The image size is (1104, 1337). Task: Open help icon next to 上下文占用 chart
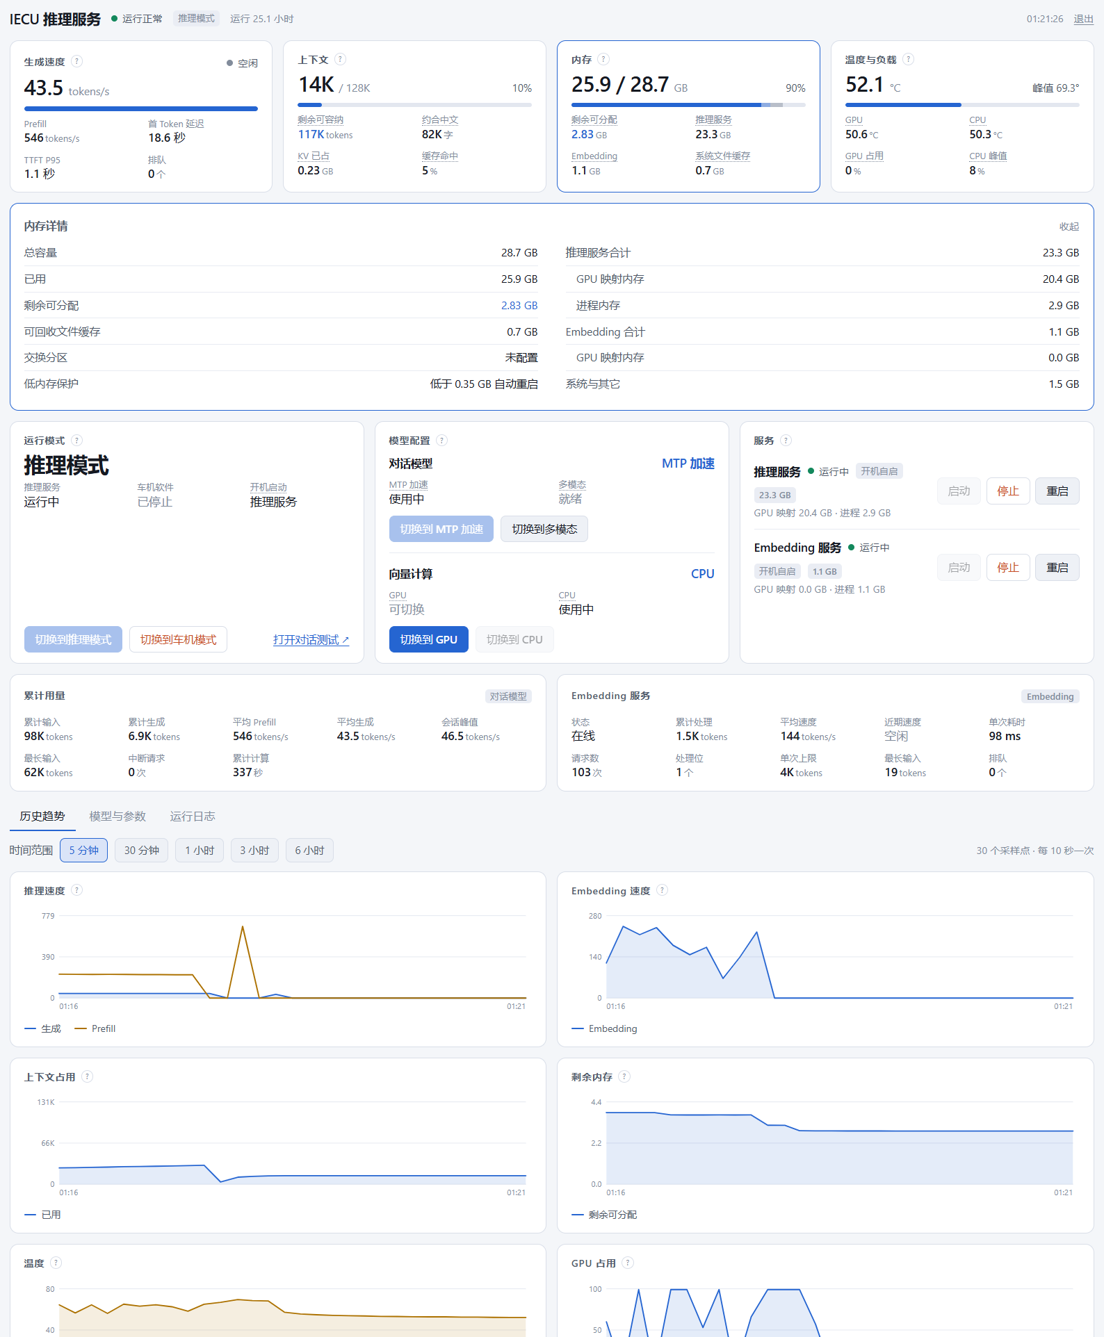[x=87, y=1076]
